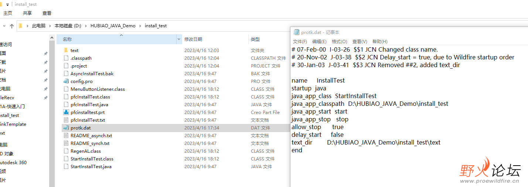Click the 'text_dir' path line in Notepad
Viewport: 528px width, 187px height.
366,142
